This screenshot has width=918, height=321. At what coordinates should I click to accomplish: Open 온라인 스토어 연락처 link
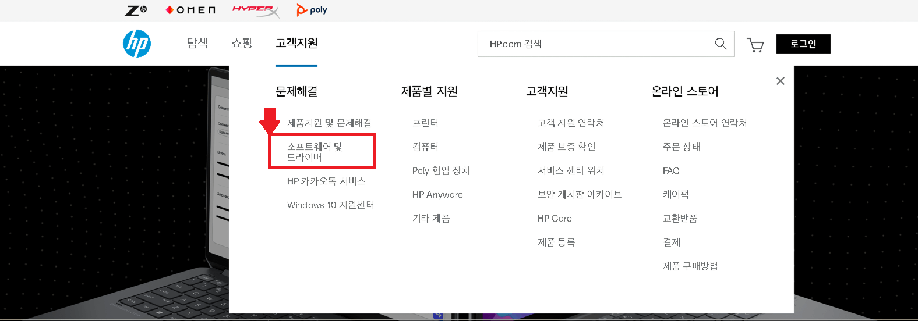click(x=705, y=123)
